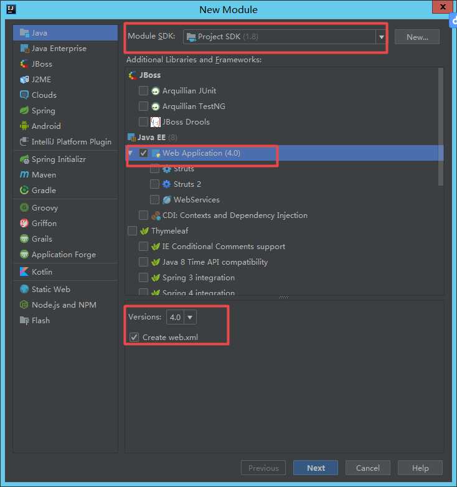Screen dimensions: 457x487
Task: Click the Next button
Action: (x=316, y=468)
